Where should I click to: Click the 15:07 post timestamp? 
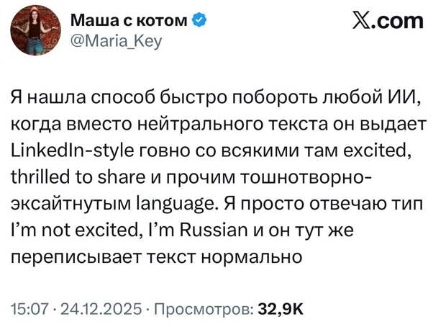click(x=29, y=309)
